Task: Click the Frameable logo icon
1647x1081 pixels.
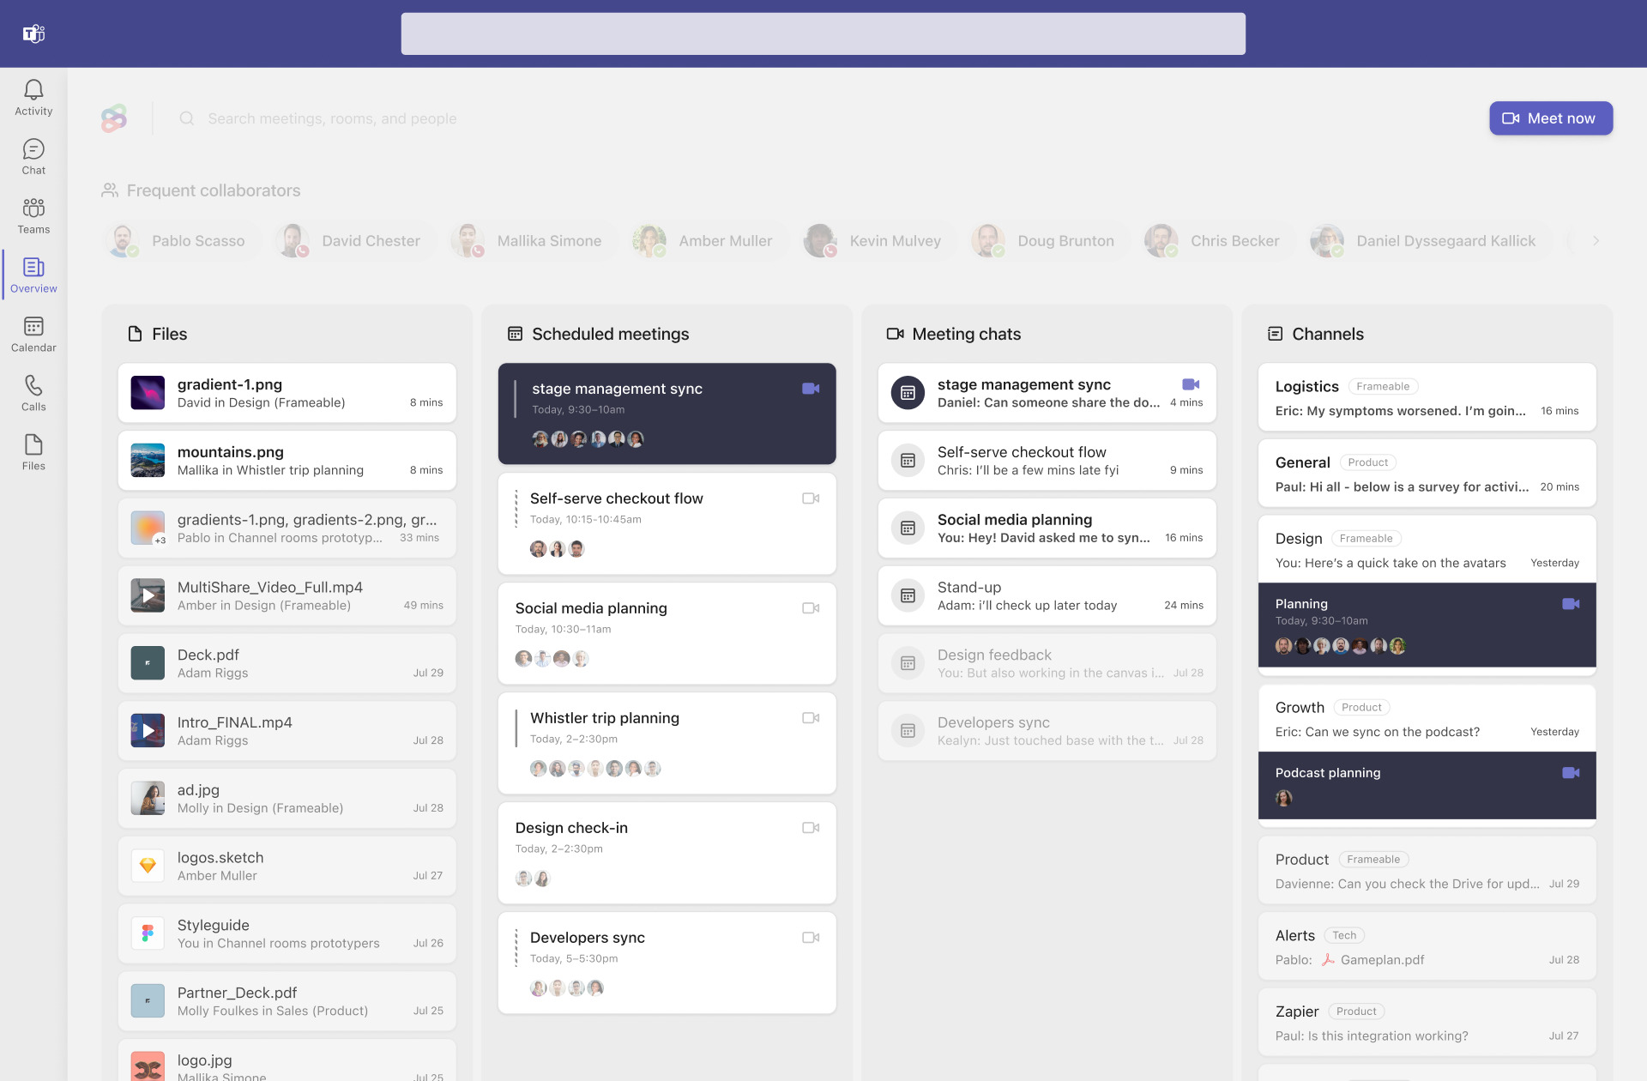Action: tap(114, 118)
